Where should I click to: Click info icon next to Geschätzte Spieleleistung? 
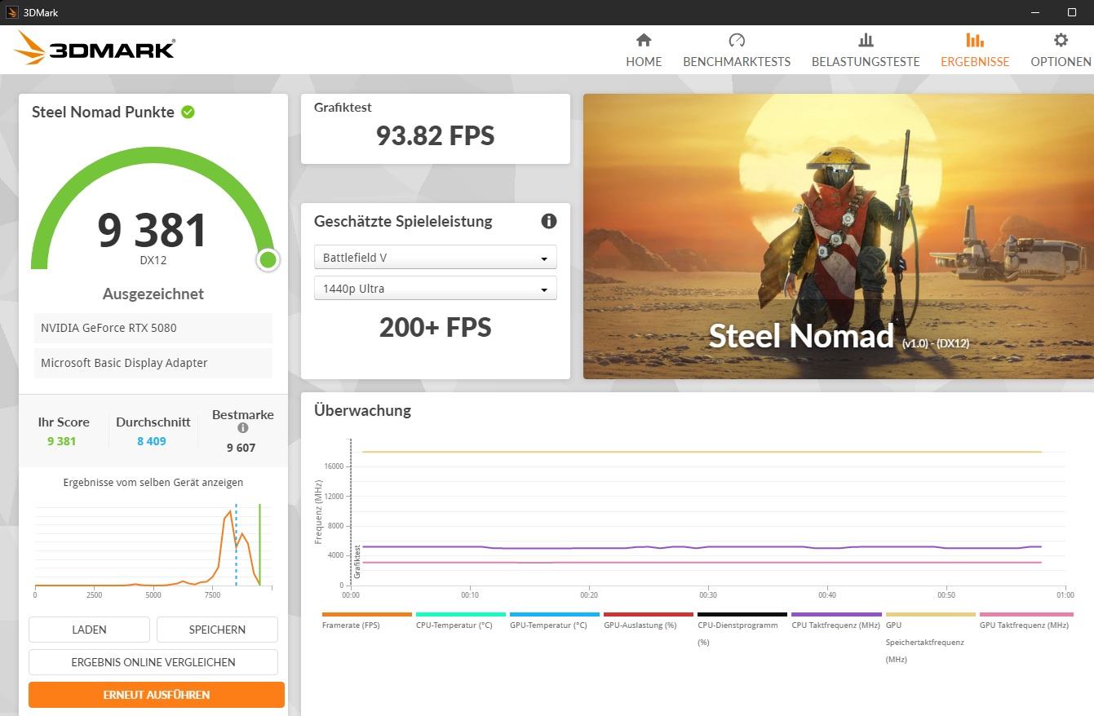[x=549, y=221]
